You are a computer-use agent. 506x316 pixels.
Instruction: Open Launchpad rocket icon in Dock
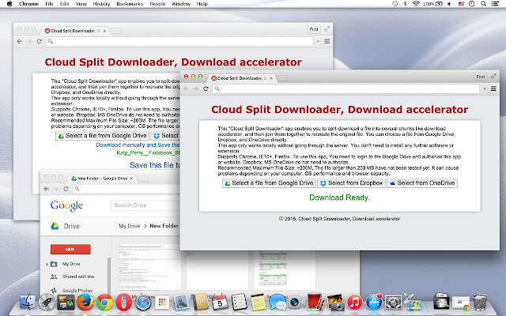pyautogui.click(x=47, y=302)
